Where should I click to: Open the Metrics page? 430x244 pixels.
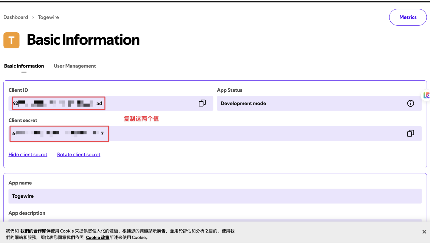pyautogui.click(x=408, y=17)
